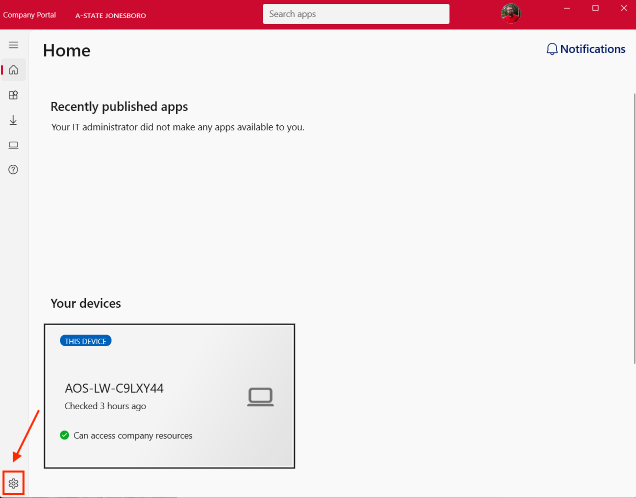Focus the Search apps field
This screenshot has height=498, width=636.
(356, 14)
